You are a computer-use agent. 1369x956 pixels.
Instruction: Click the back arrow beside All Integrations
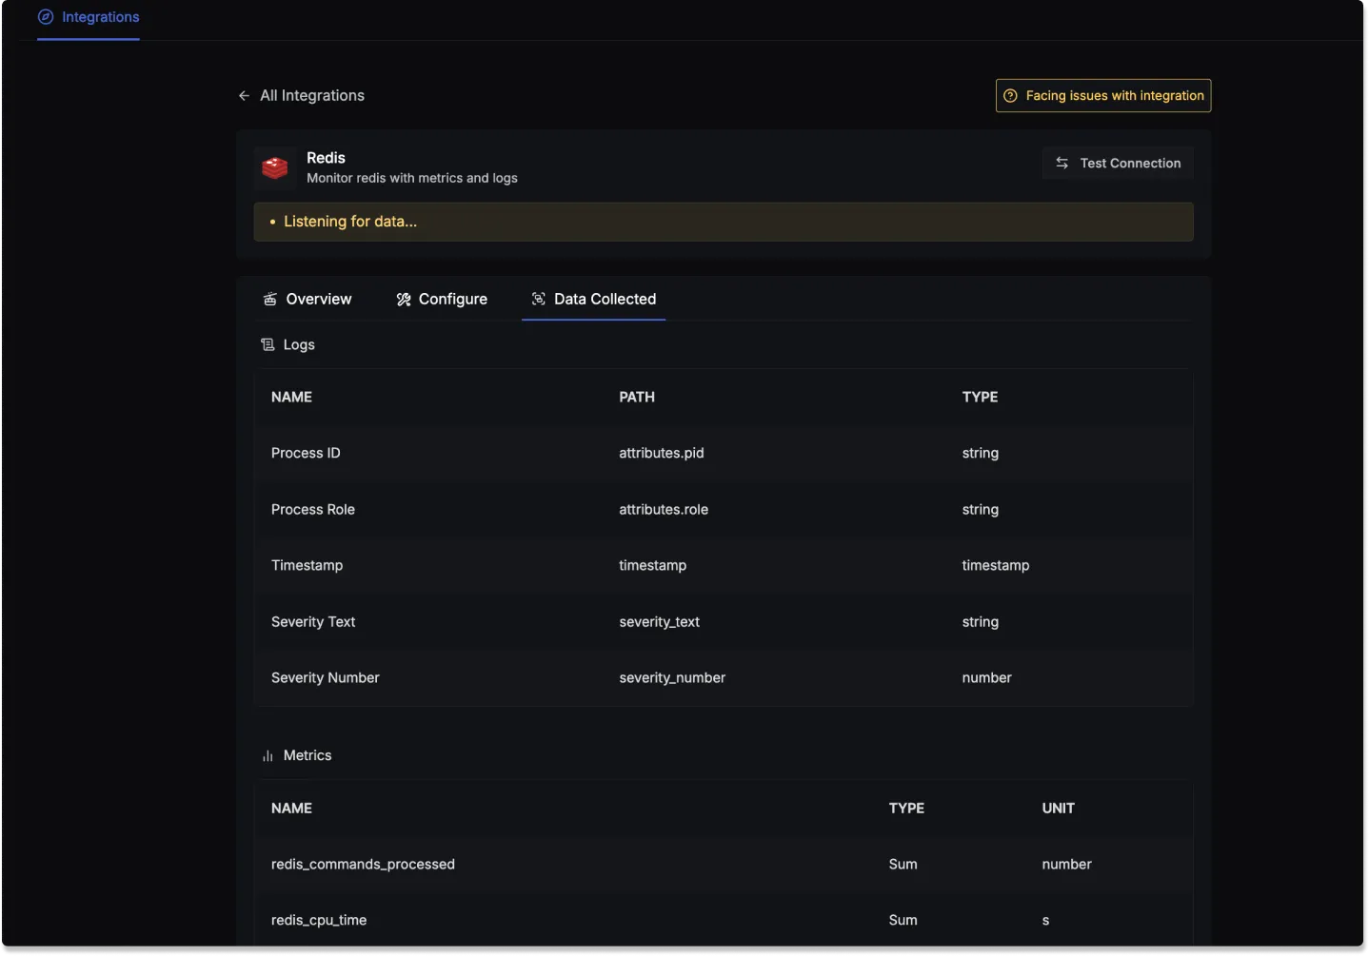click(244, 96)
